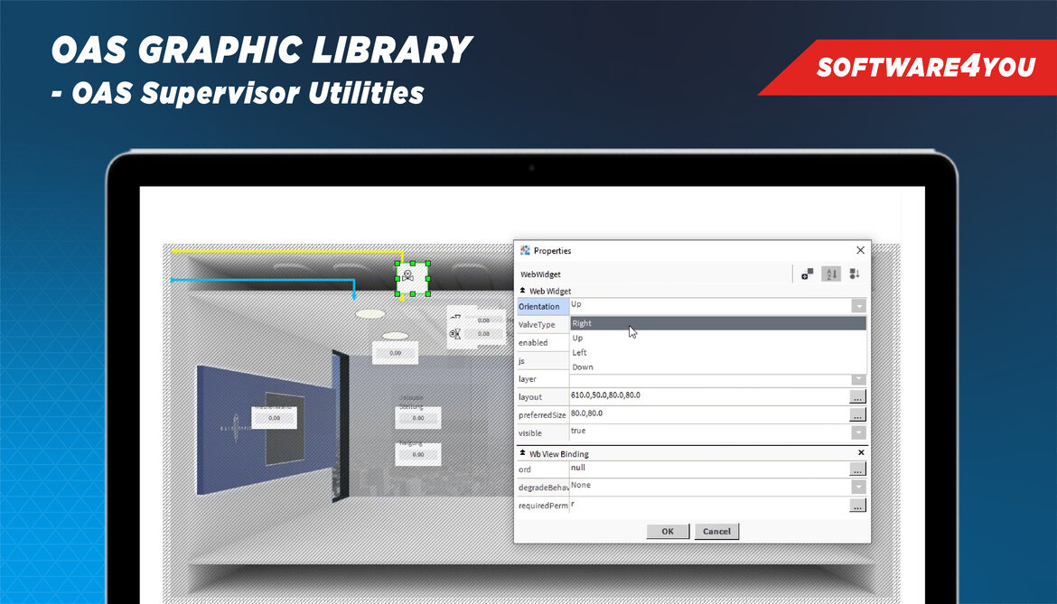Screen dimensions: 1057x604
Task: Select the degradeBehavior property label
Action: [543, 488]
